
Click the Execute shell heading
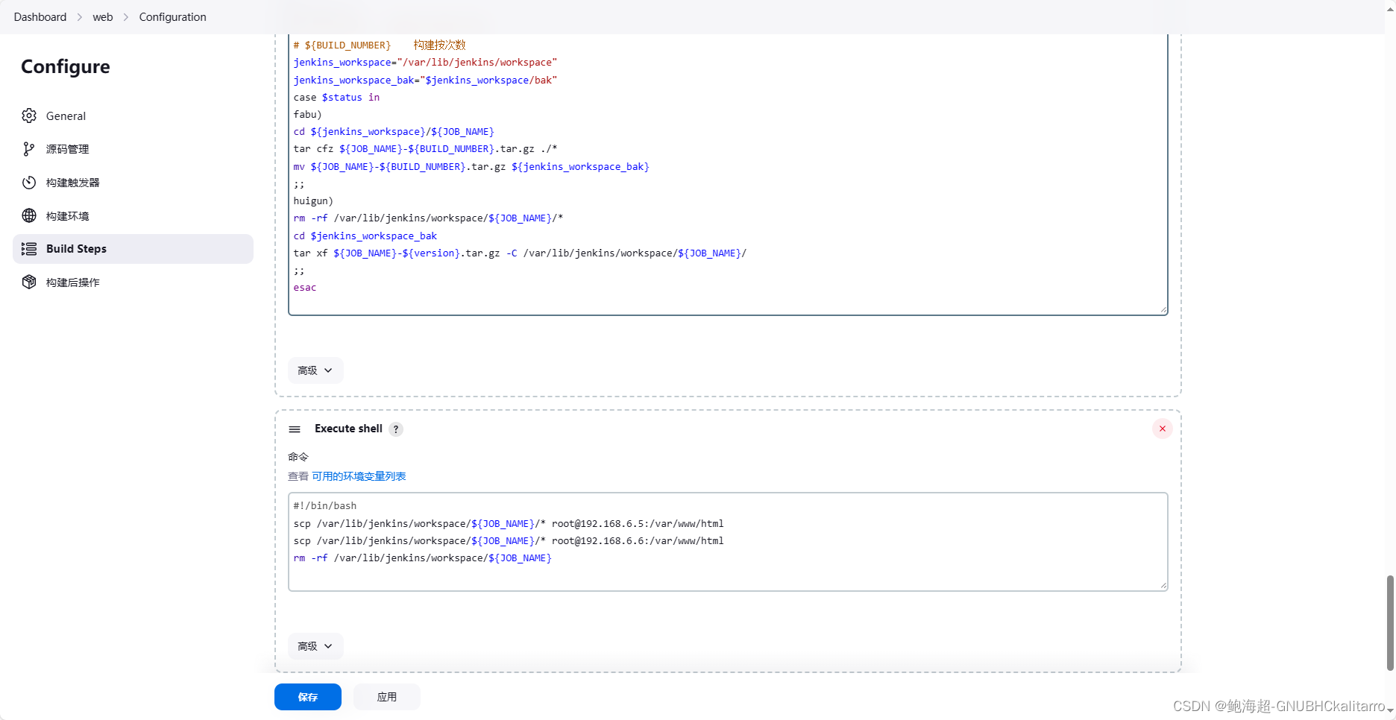[348, 429]
